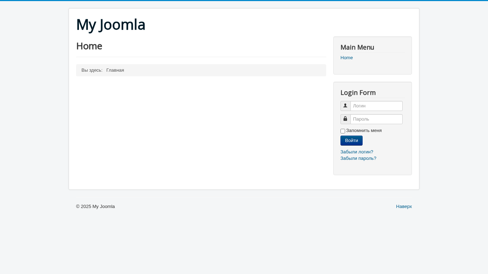The width and height of the screenshot is (488, 274).
Task: Open the Забыли логин? link
Action: click(357, 152)
